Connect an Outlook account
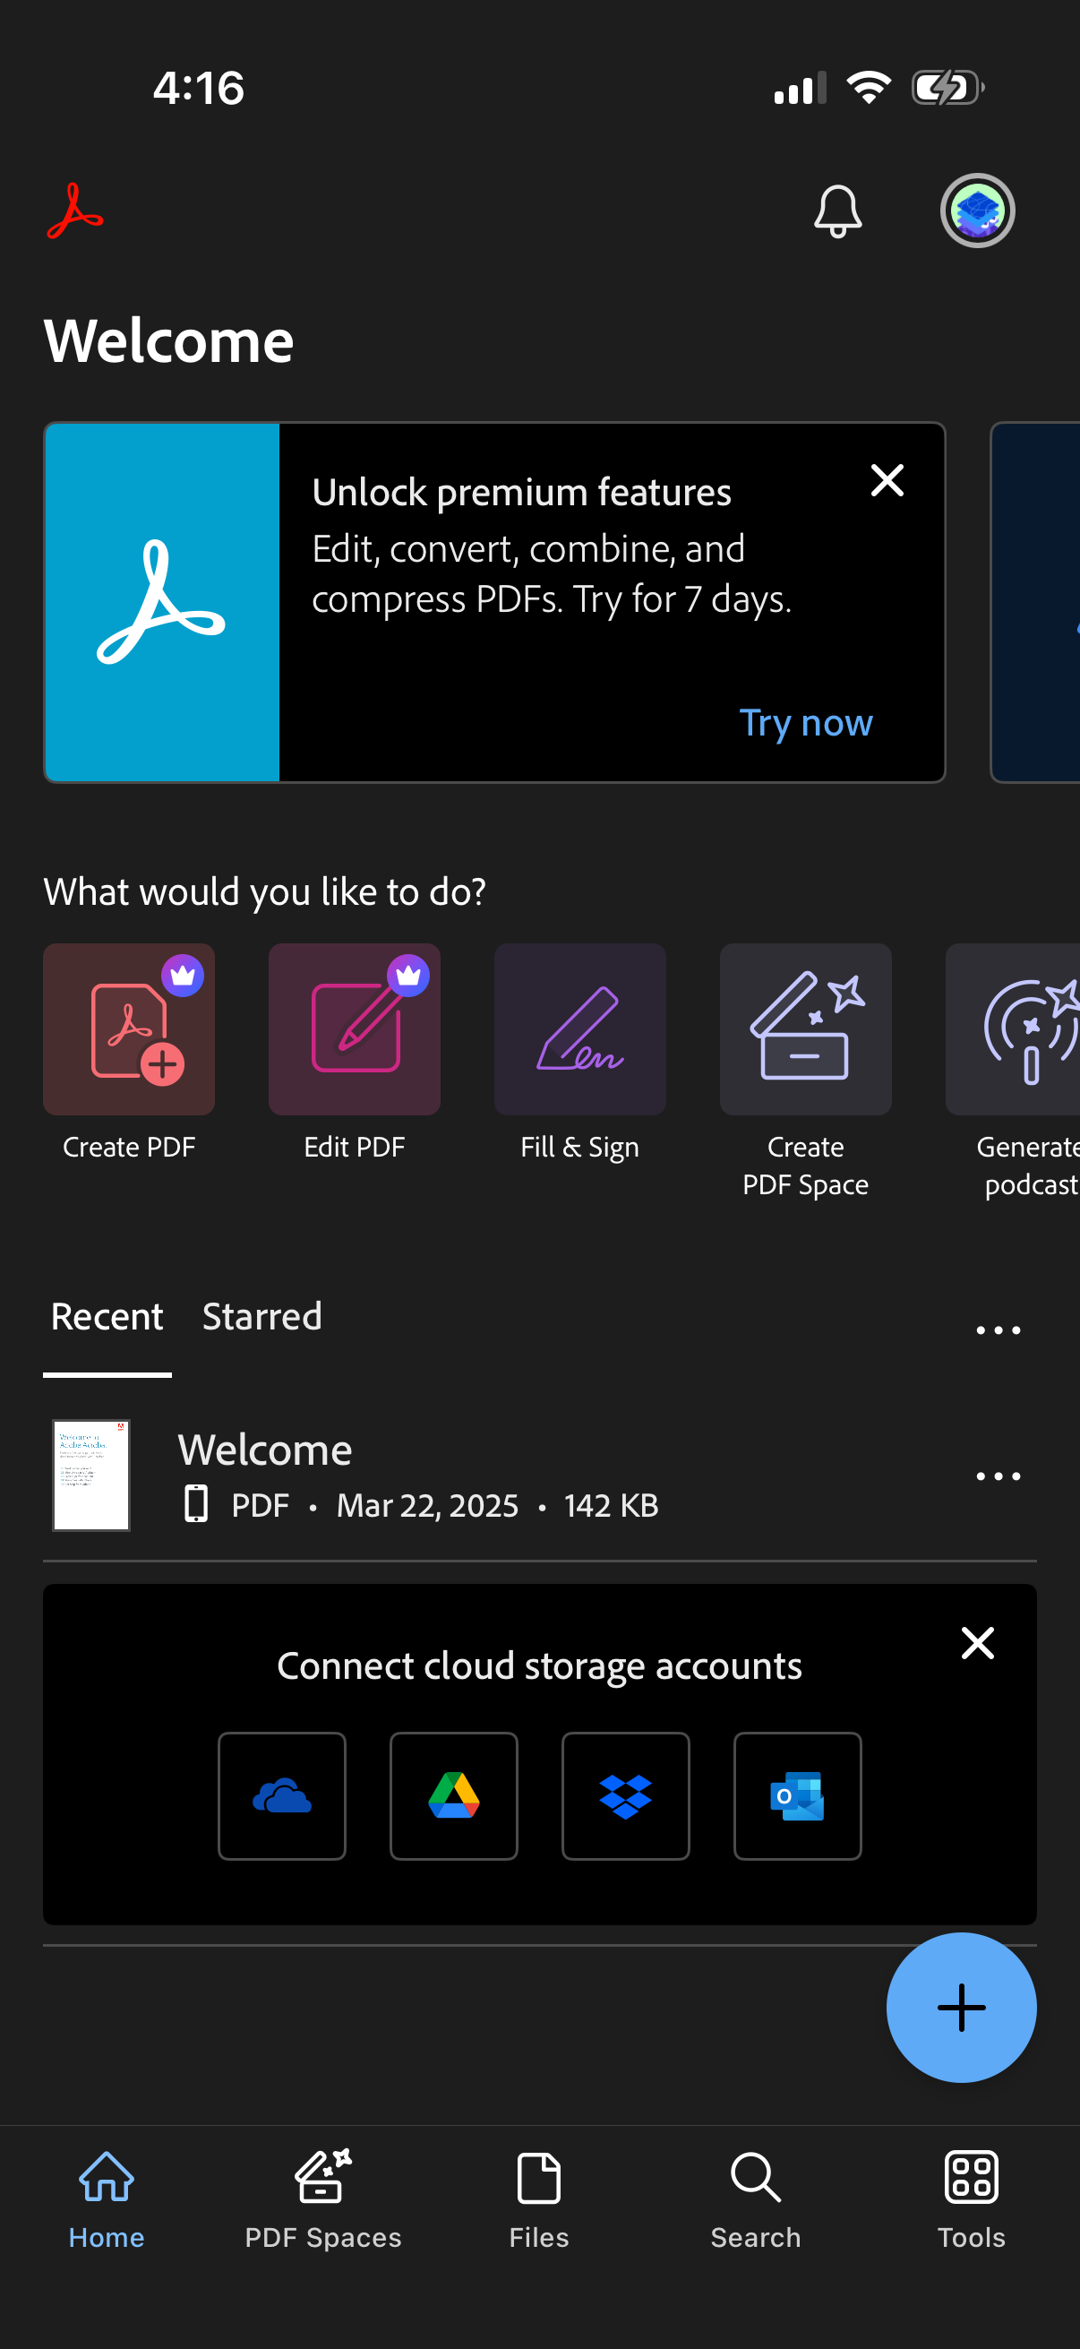The height and width of the screenshot is (2349, 1080). [798, 1795]
